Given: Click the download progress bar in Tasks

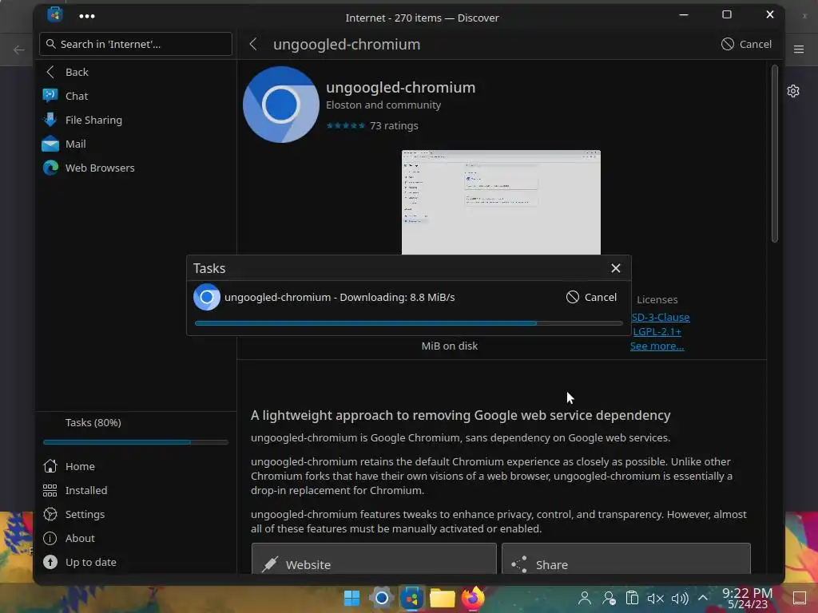Looking at the screenshot, I should pyautogui.click(x=408, y=323).
